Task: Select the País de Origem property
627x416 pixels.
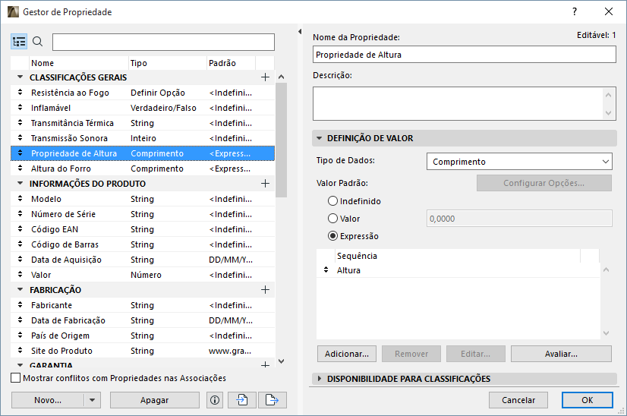Action: click(x=143, y=336)
